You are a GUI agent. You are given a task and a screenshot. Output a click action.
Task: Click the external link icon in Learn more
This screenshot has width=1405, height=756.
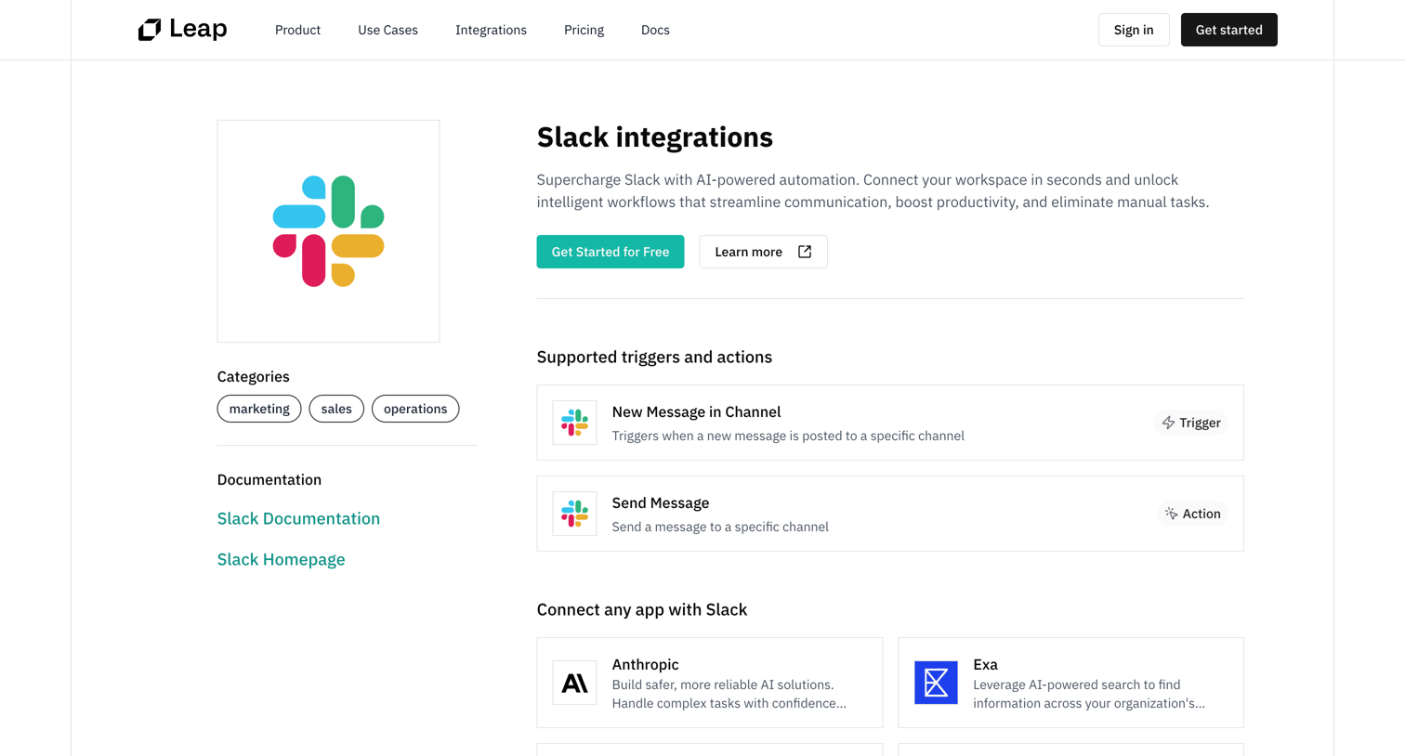tap(805, 252)
